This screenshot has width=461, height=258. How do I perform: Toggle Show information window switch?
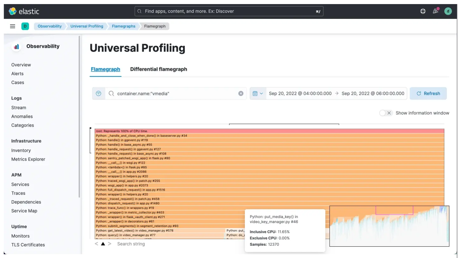[385, 113]
